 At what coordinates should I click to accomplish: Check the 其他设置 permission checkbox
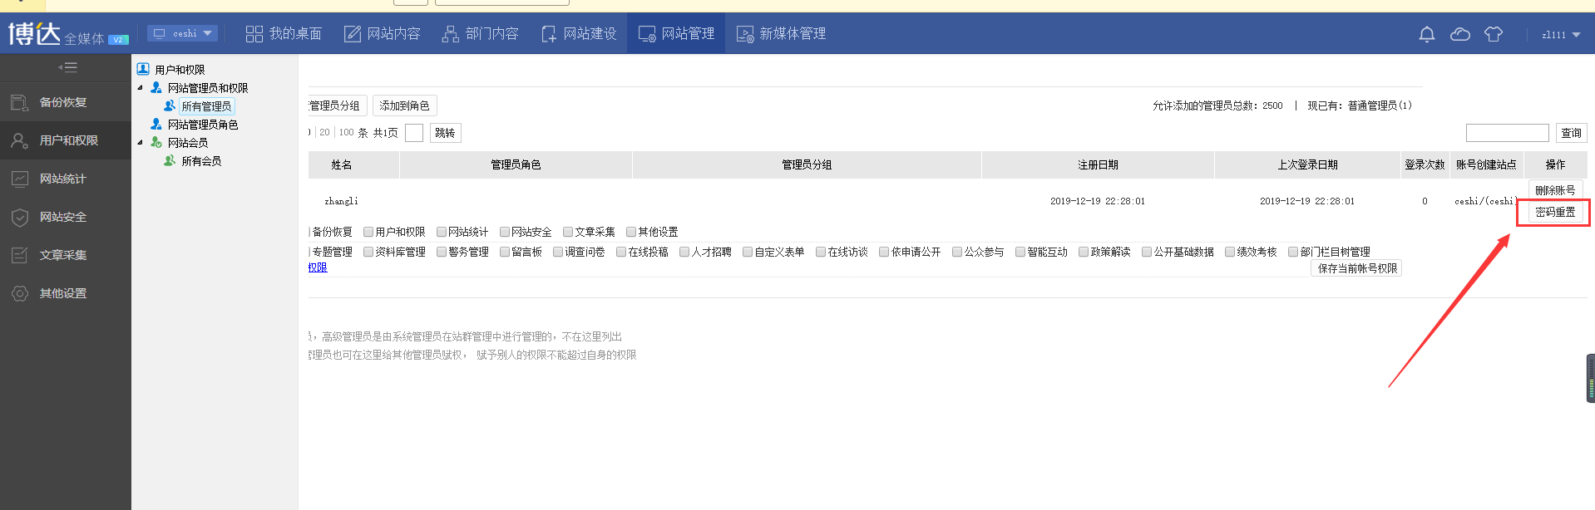coord(631,232)
